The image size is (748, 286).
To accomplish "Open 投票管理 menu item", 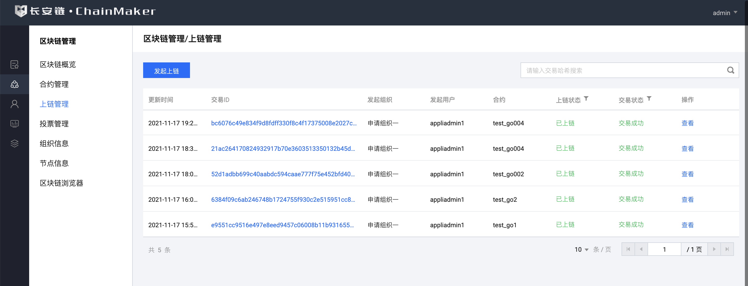I will click(54, 123).
